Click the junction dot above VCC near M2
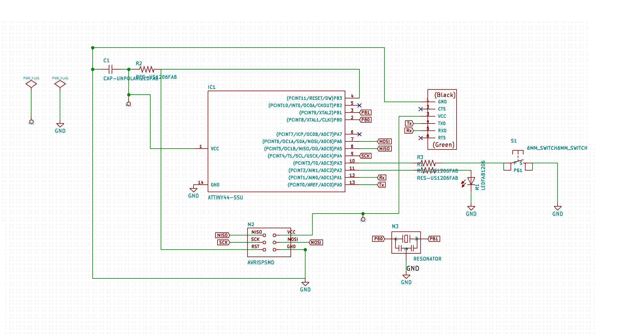The image size is (617, 335). (363, 214)
